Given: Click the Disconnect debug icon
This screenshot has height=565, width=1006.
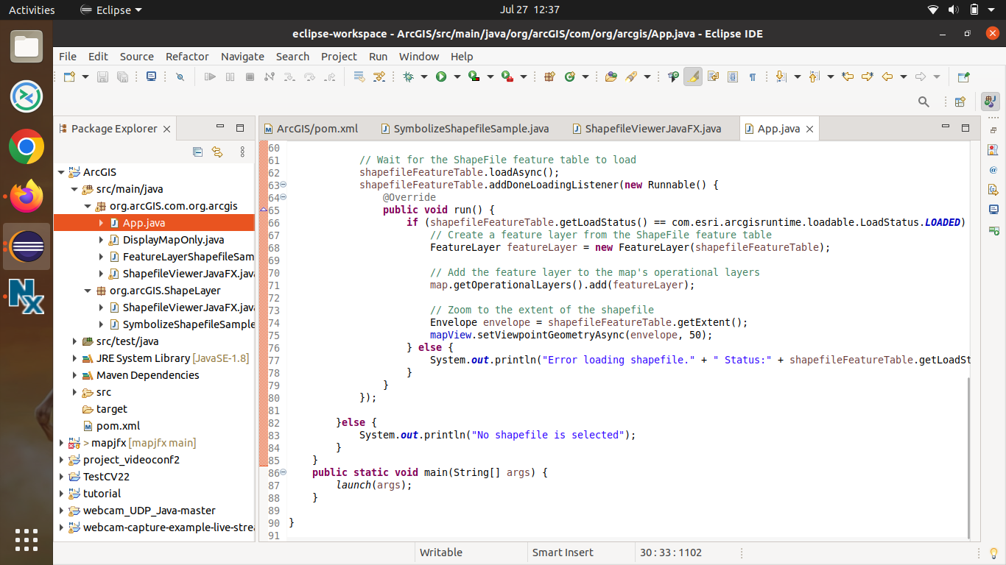Looking at the screenshot, I should (270, 77).
